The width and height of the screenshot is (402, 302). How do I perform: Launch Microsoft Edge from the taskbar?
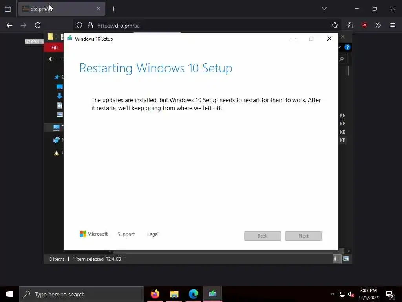pos(193,294)
